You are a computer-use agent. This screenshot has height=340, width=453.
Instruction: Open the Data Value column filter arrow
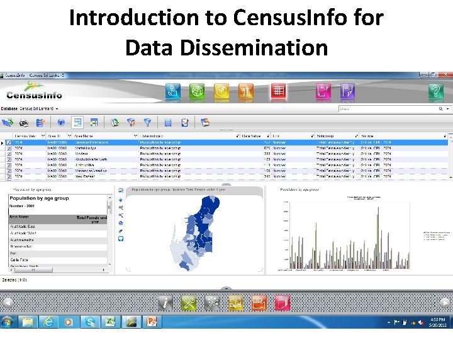268,135
